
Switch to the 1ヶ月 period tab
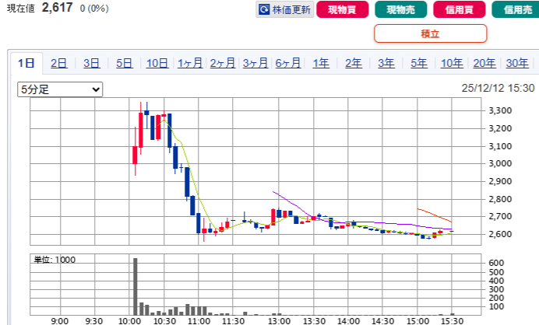(x=190, y=63)
